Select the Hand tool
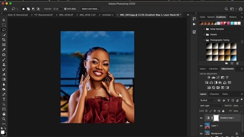The image size is (244, 137). point(4,114)
